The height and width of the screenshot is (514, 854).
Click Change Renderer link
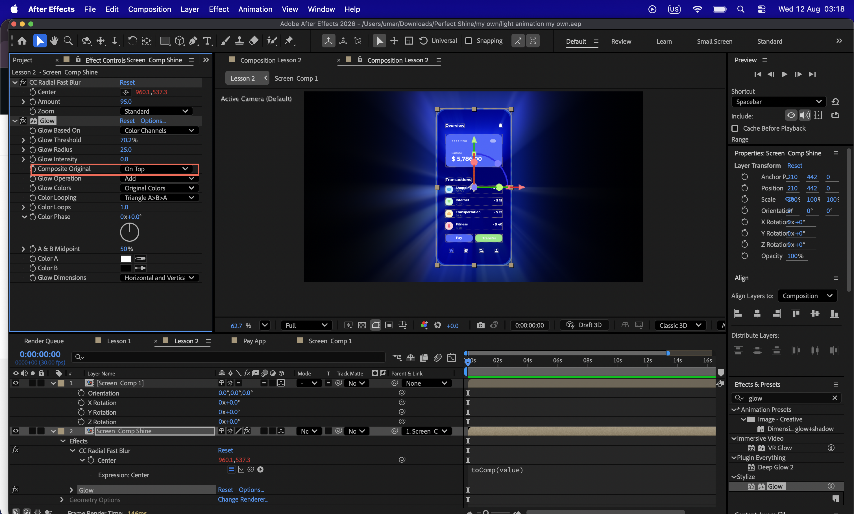coord(243,499)
